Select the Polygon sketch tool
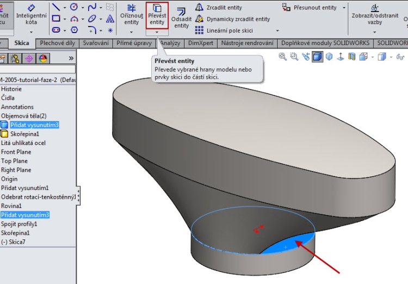 74,30
